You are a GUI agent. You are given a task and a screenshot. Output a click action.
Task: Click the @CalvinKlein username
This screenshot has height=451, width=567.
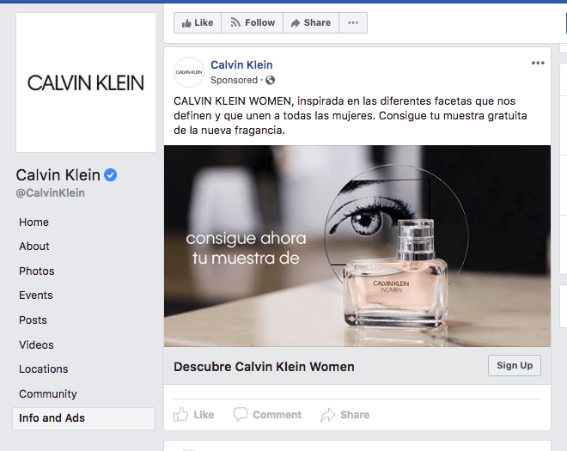click(51, 192)
